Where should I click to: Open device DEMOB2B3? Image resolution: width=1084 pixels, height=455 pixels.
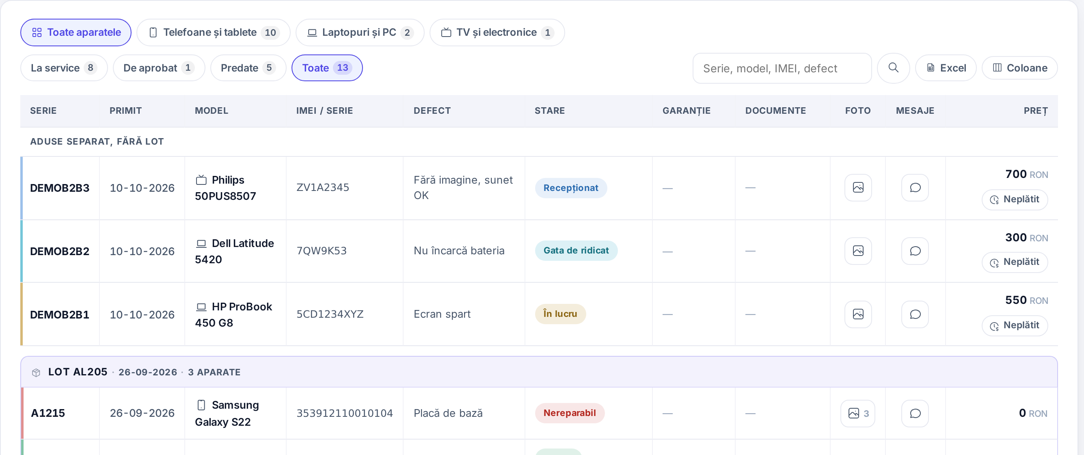(x=59, y=188)
